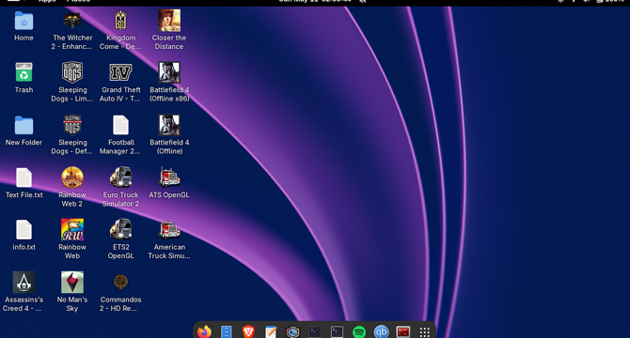Open The Witcher 2 Enhanced shortcut
This screenshot has width=630, height=338.
click(72, 21)
